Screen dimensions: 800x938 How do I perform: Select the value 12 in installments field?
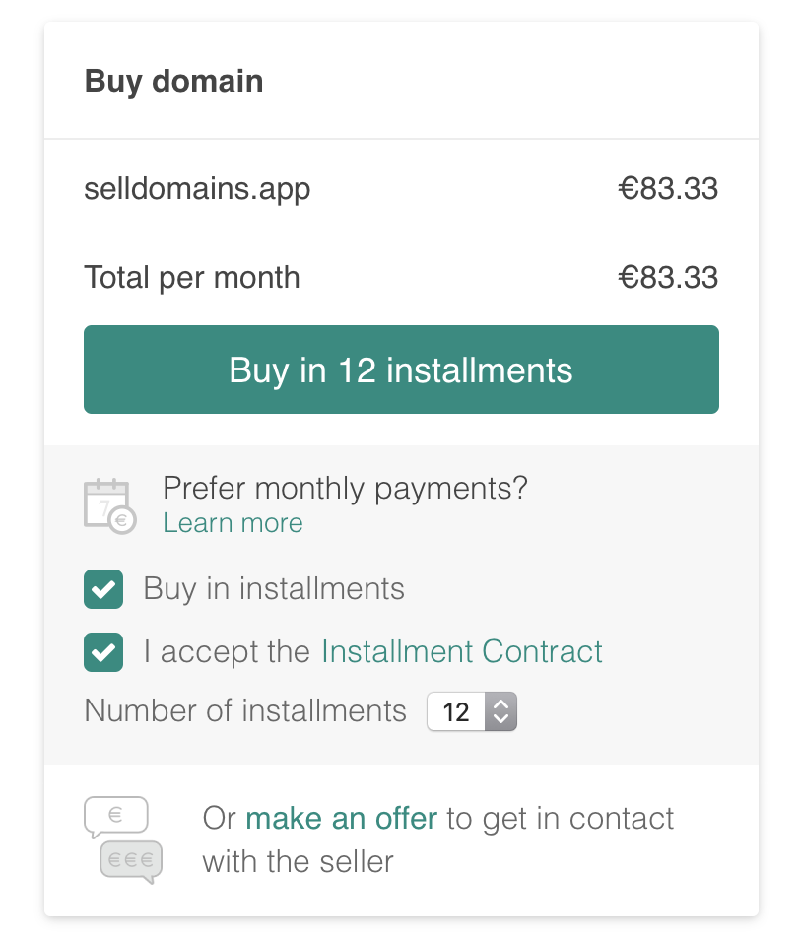click(456, 711)
